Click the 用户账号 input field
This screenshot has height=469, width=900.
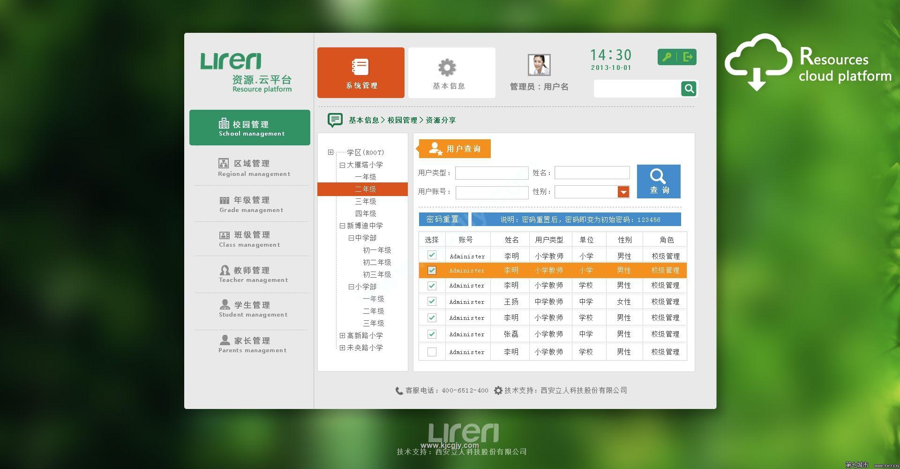click(x=492, y=192)
